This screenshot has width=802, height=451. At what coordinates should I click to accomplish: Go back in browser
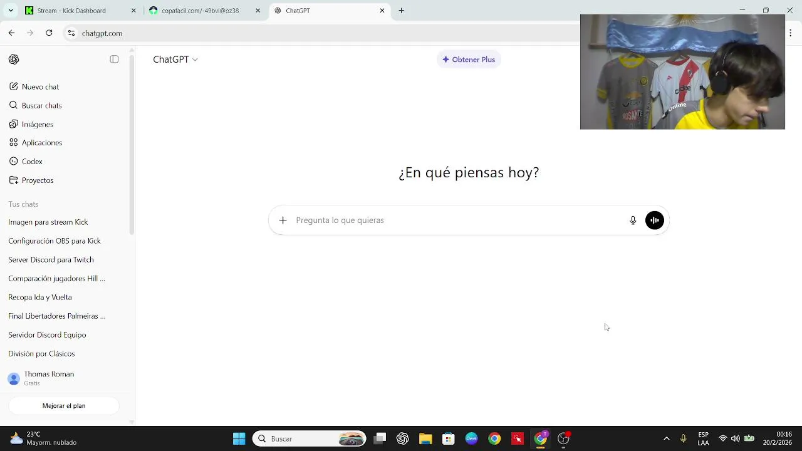11,33
